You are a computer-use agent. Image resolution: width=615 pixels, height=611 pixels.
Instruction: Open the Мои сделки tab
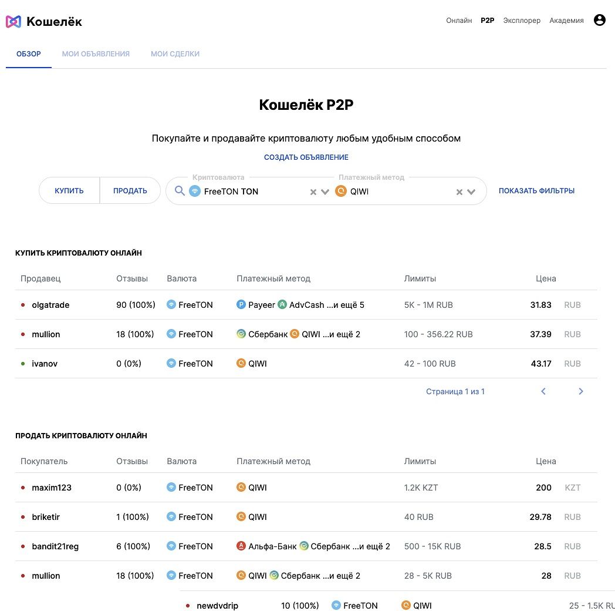pos(175,54)
